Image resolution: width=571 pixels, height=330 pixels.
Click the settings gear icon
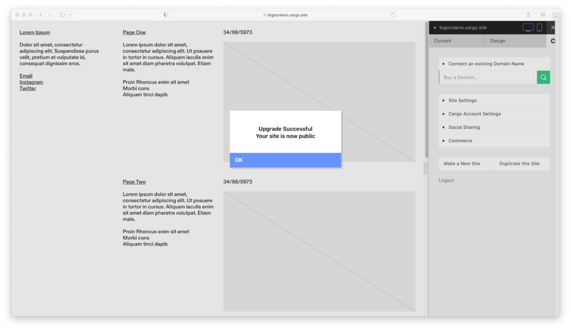553,41
